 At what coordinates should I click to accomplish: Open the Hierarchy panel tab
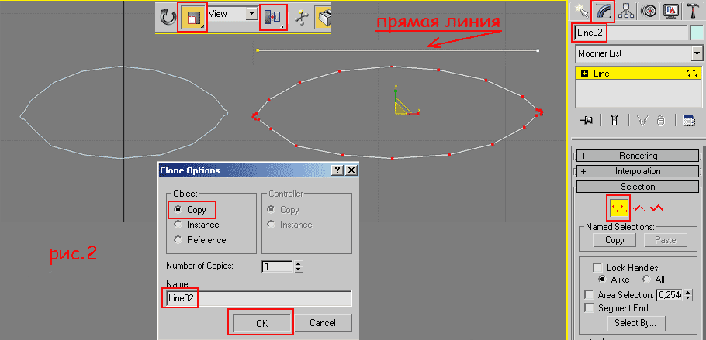(625, 11)
